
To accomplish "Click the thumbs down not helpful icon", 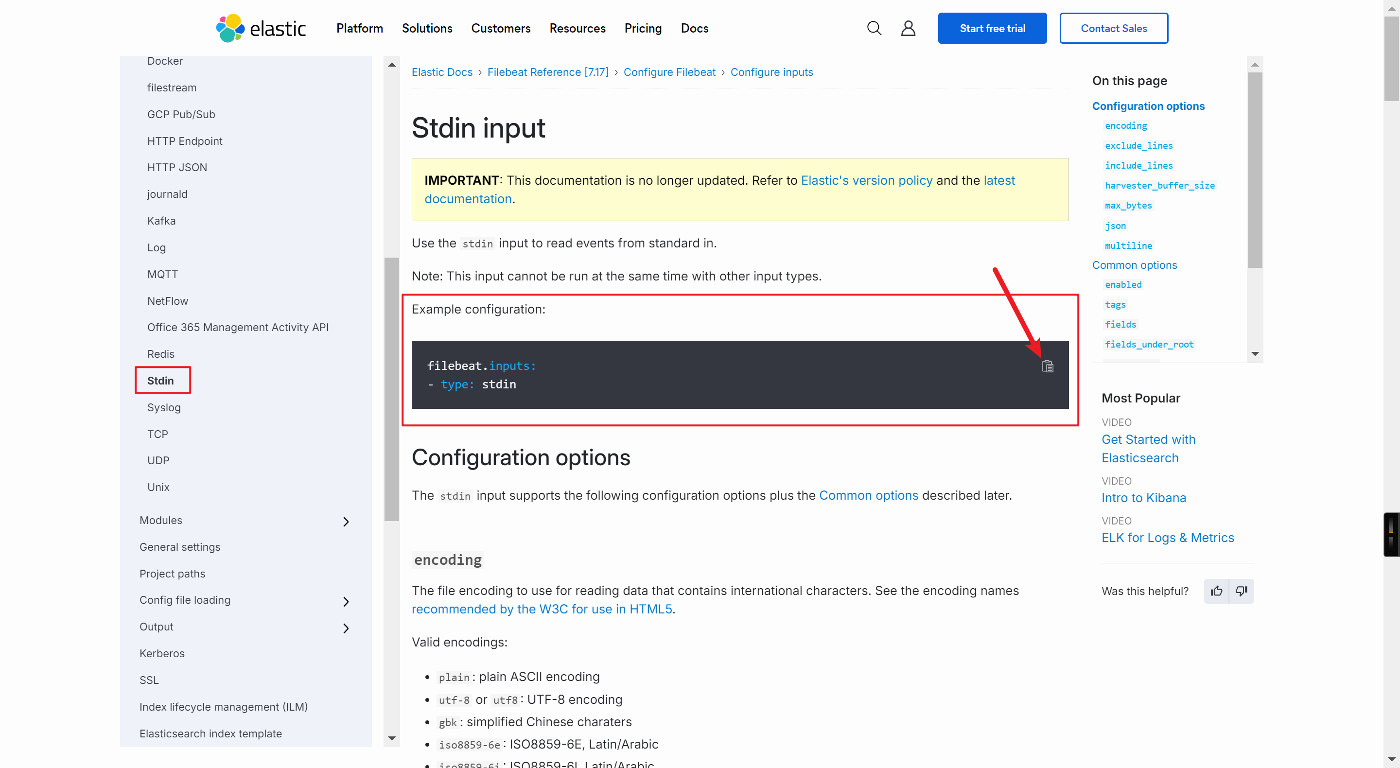I will click(x=1242, y=591).
